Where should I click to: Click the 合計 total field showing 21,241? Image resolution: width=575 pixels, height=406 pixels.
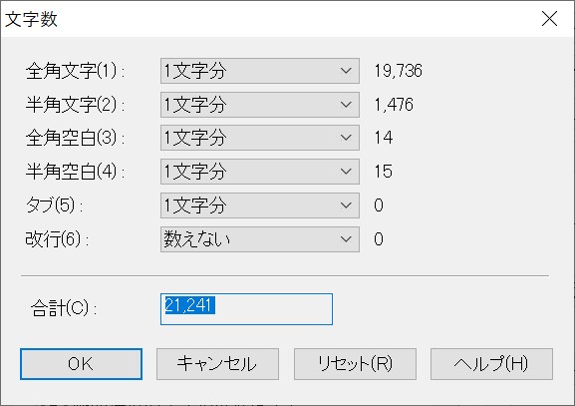(x=246, y=309)
